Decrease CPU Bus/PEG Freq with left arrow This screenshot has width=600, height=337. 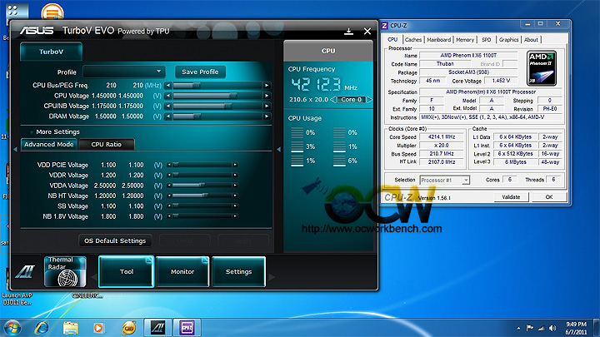pos(167,86)
